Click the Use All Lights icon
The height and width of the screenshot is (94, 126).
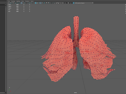[42, 3]
